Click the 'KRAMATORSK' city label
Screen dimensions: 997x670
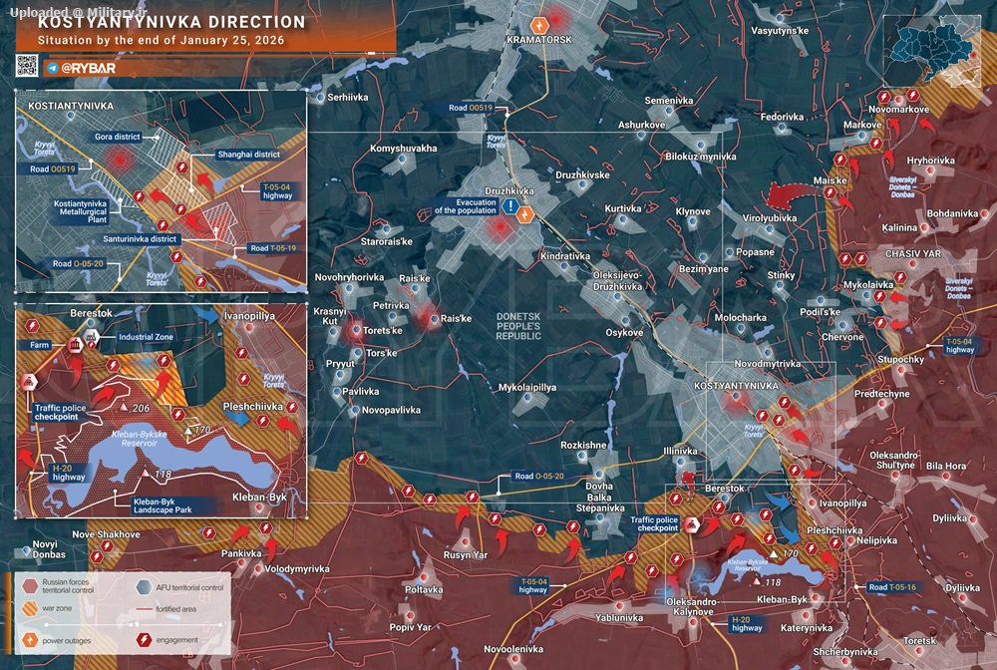coord(539,40)
